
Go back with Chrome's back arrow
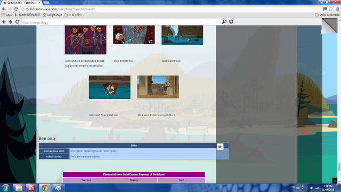(4, 9)
